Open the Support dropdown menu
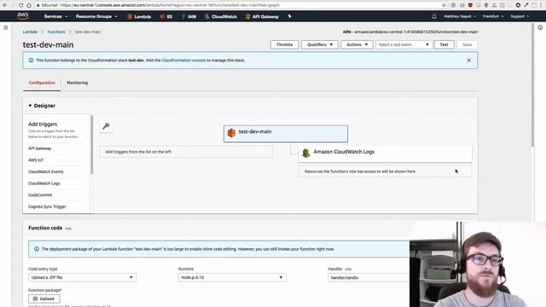The height and width of the screenshot is (307, 546). tap(520, 16)
